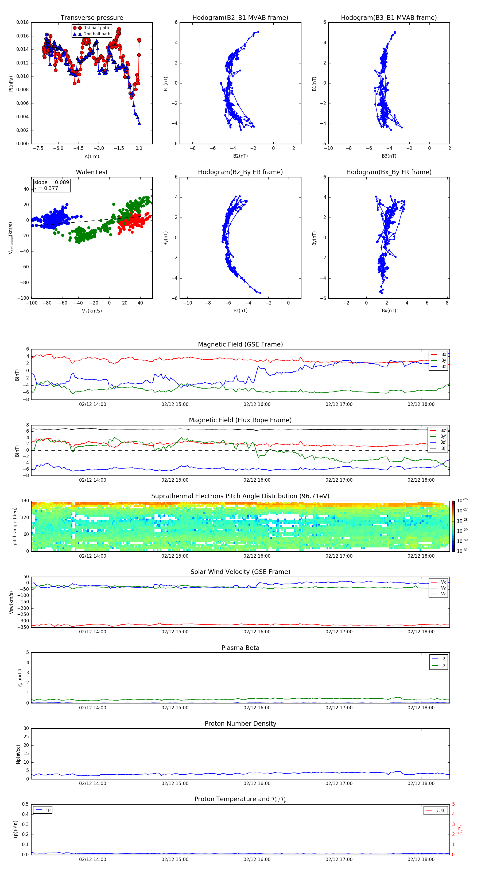Select "|B|" in the flux rope legend
Screen dimensions: 481x883
point(438,448)
